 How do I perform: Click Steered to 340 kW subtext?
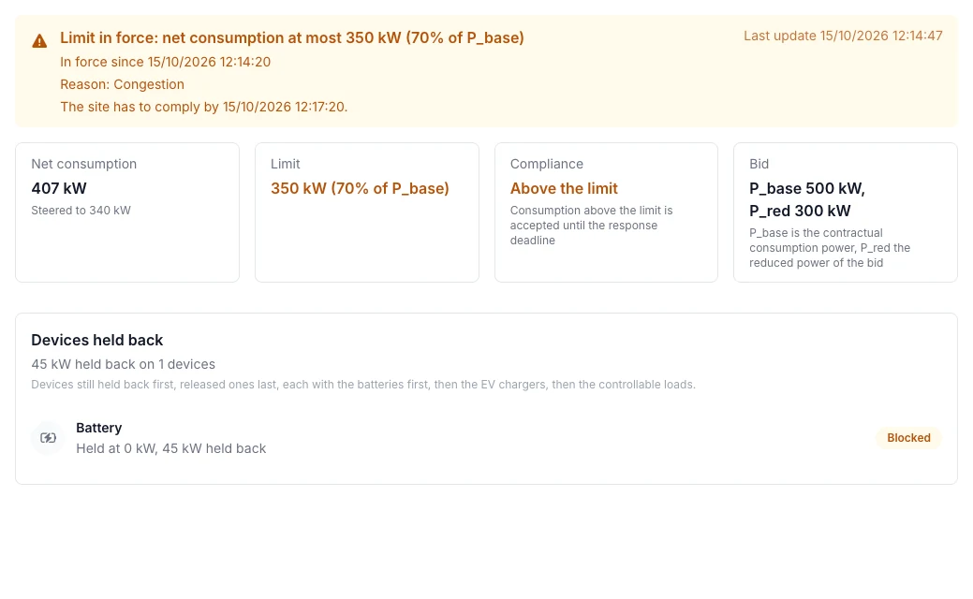click(x=81, y=211)
